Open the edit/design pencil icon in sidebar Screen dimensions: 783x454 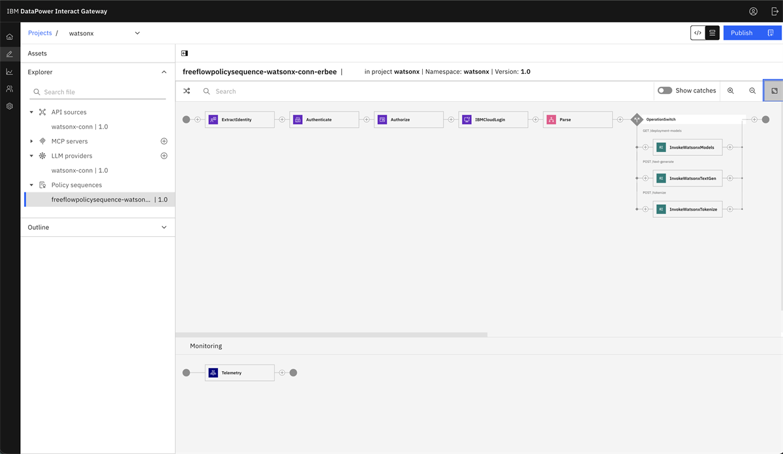tap(10, 54)
